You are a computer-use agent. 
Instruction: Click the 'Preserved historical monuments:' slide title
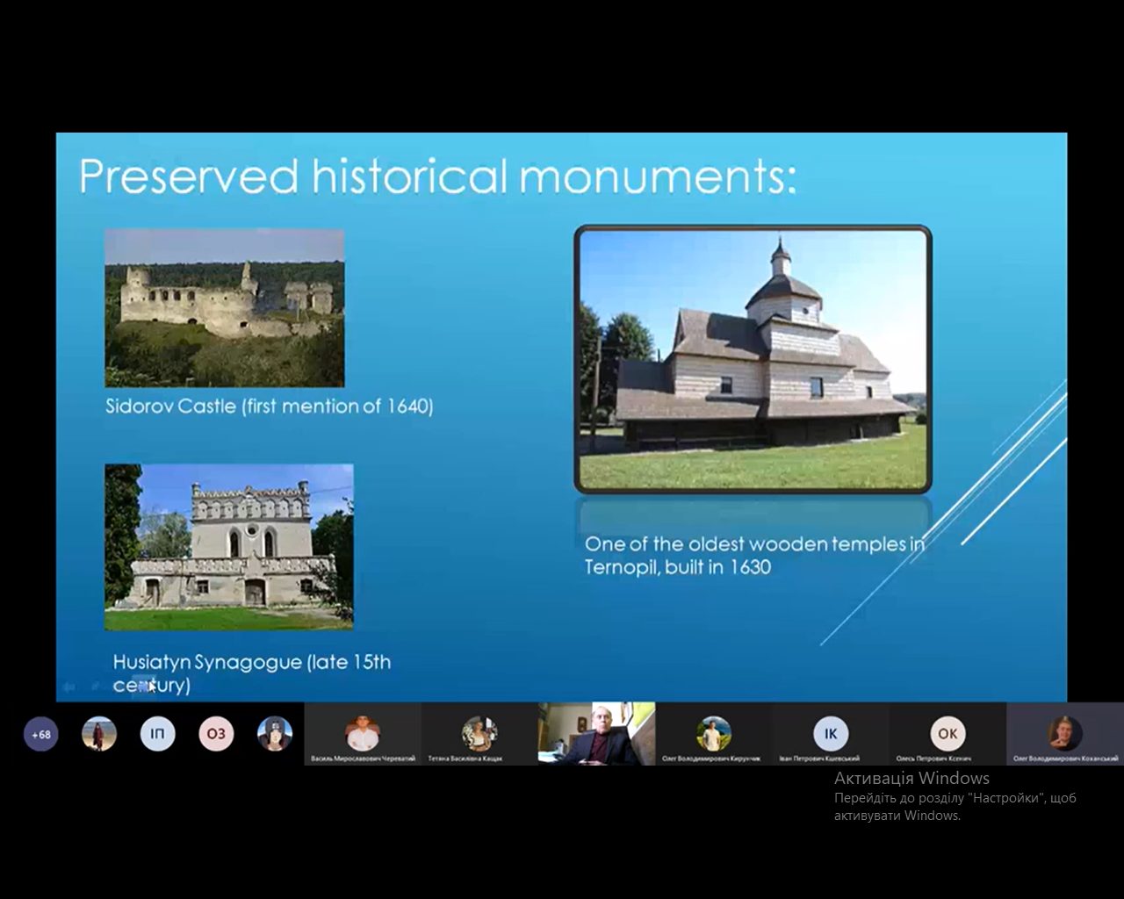click(x=437, y=176)
